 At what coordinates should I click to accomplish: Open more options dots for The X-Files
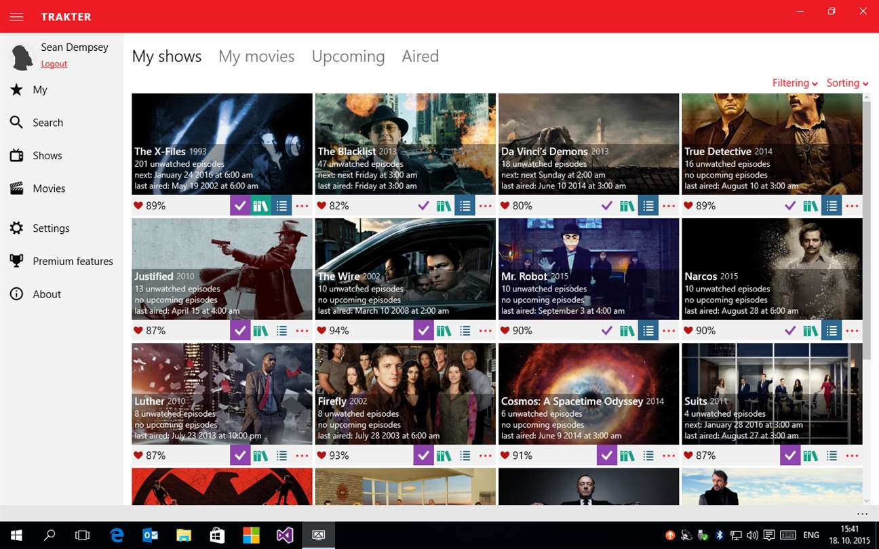[302, 205]
